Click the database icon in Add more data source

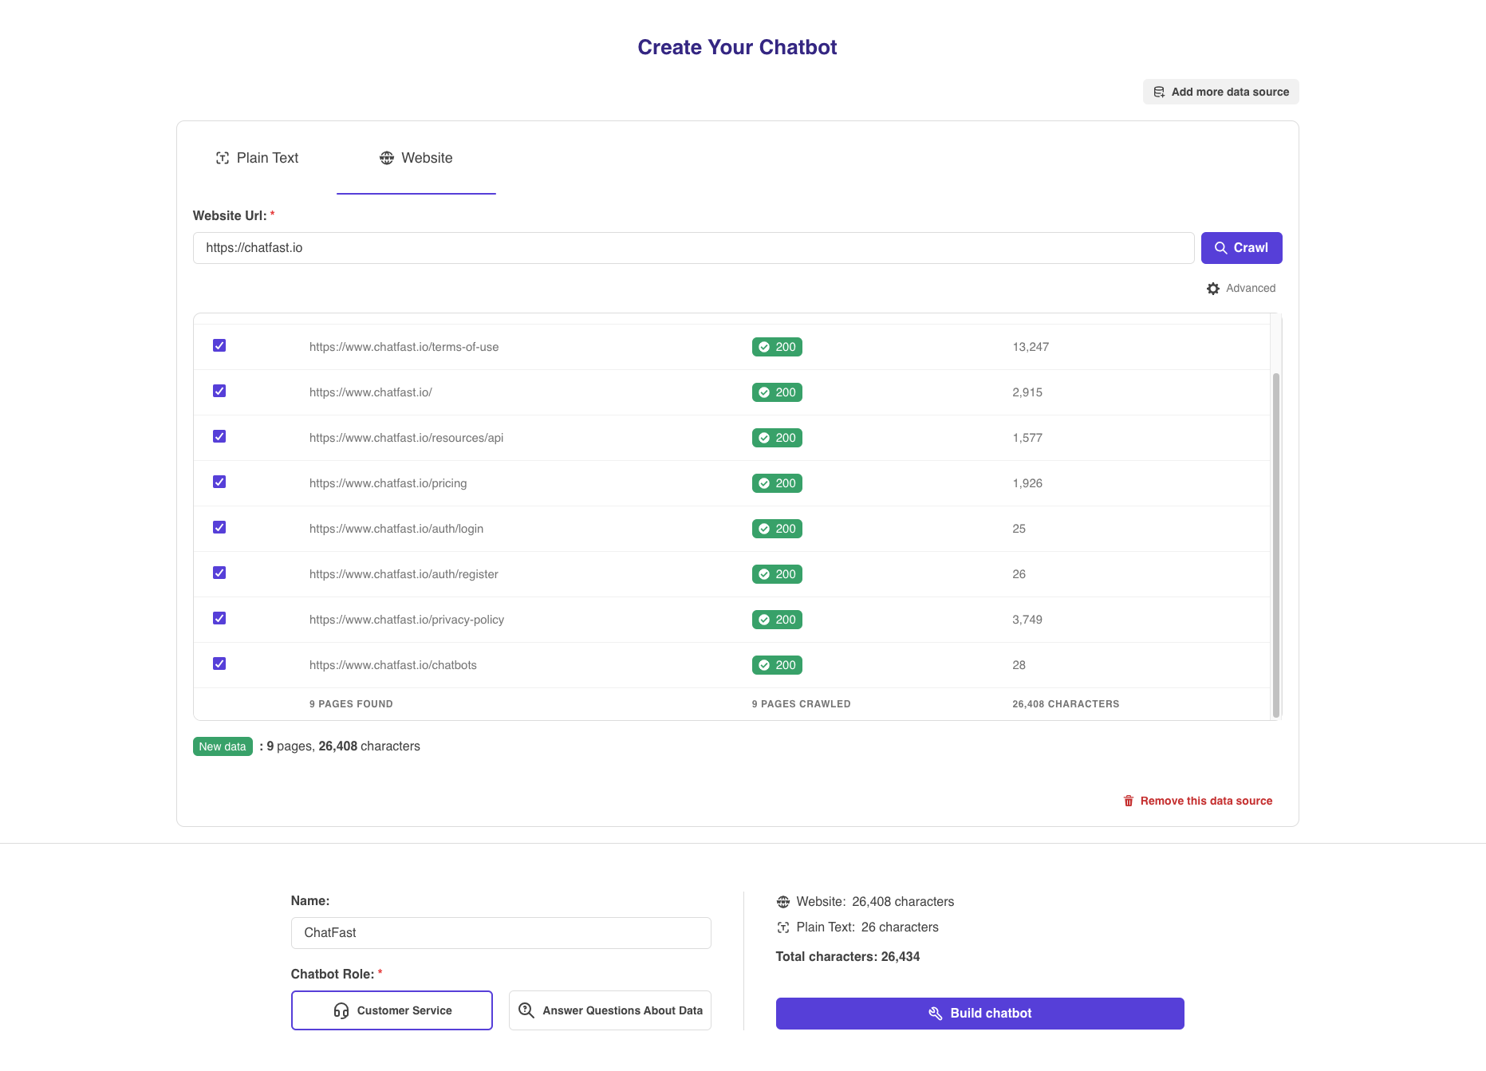1159,92
